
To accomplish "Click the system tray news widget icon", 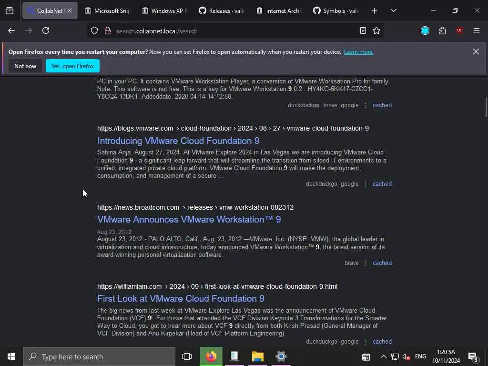I will 366,357.
